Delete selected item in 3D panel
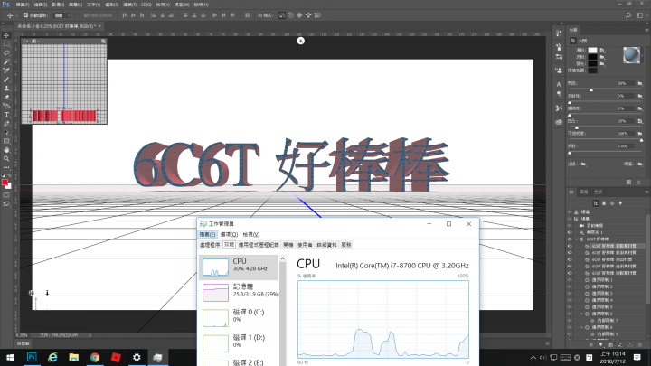Image resolution: width=651 pixels, height=366 pixels. pos(639,344)
